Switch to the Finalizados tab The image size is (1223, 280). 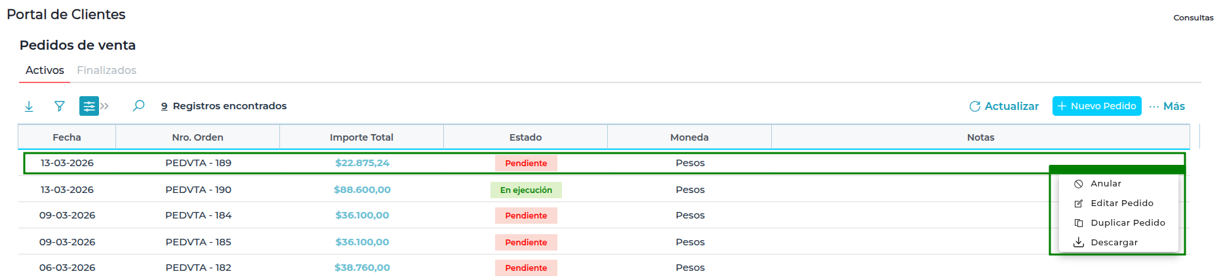[106, 70]
